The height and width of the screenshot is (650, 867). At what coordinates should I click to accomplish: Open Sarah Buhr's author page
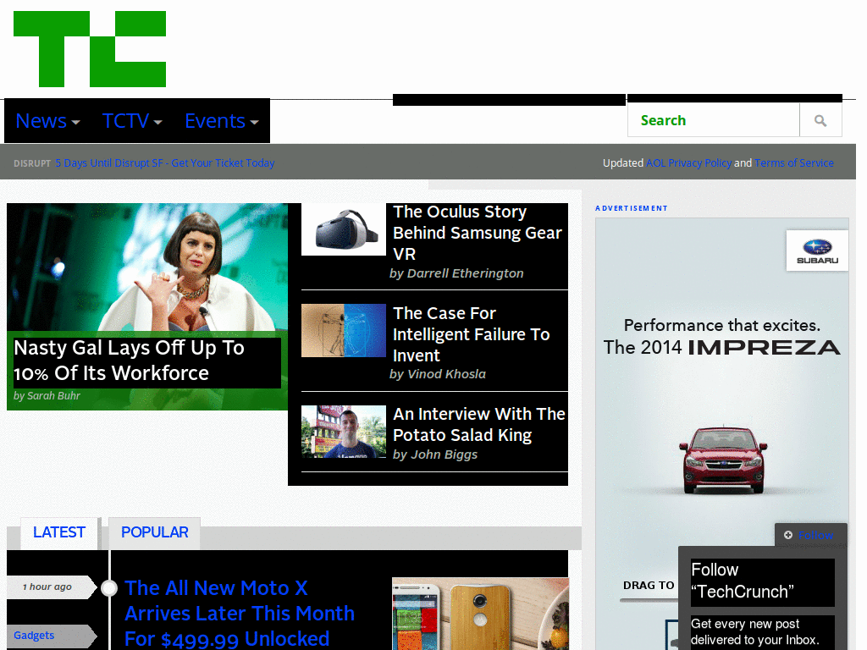47,395
